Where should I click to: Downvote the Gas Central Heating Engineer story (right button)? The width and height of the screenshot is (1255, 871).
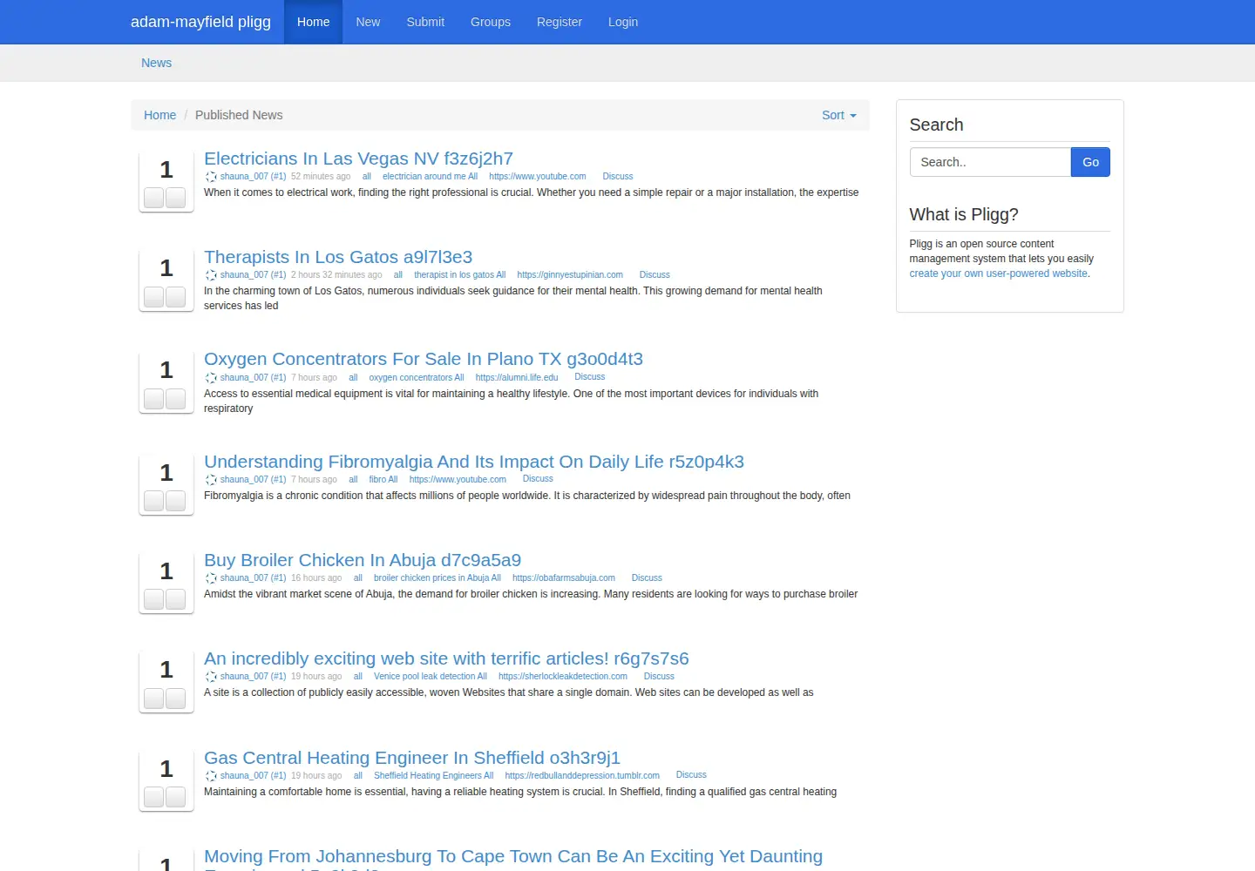[176, 797]
